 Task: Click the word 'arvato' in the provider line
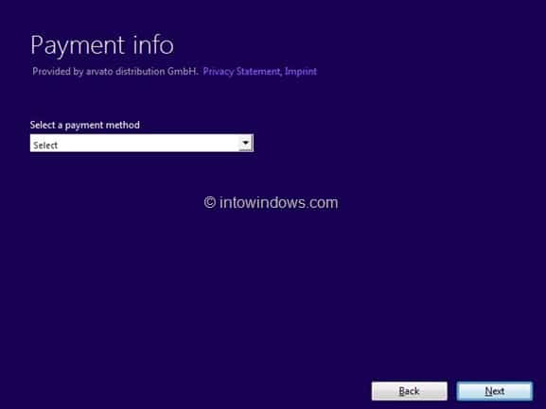pyautogui.click(x=99, y=72)
